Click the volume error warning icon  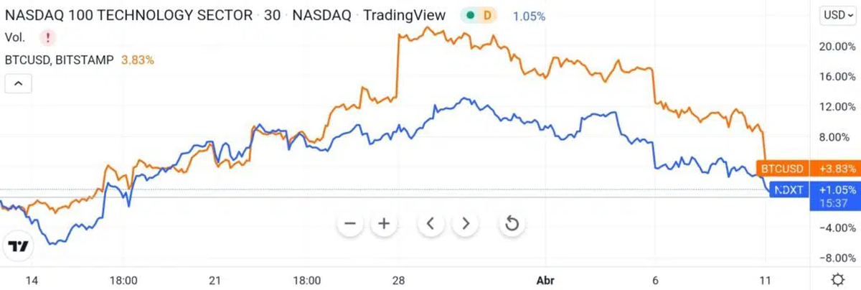pos(47,38)
